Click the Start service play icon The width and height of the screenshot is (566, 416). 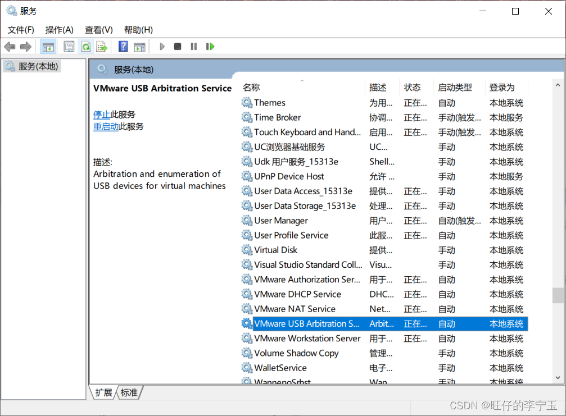pyautogui.click(x=162, y=47)
